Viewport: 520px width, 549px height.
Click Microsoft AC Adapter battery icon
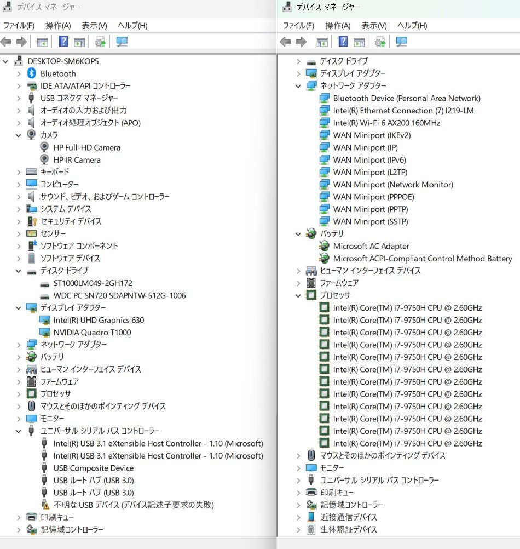(324, 246)
